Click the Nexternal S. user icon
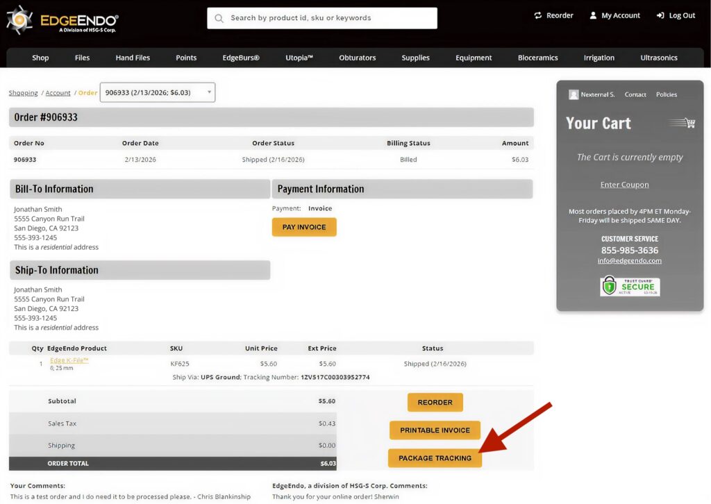The image size is (711, 504). pos(574,94)
